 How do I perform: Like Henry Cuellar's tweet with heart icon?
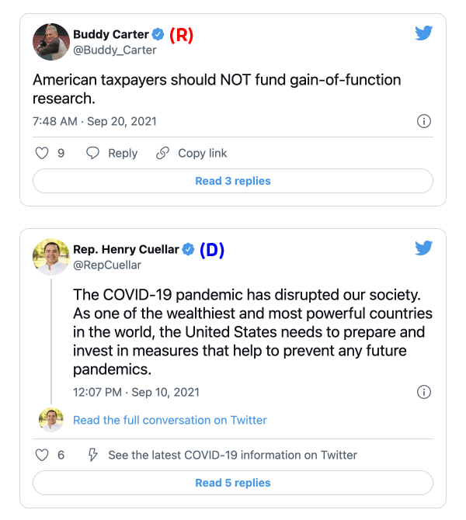pyautogui.click(x=43, y=455)
